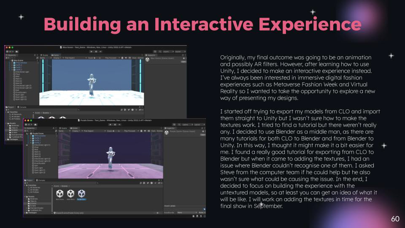Click Main Menu scene asset thumbnail
Viewport: 405px width, 228px height.
[x=70, y=194]
